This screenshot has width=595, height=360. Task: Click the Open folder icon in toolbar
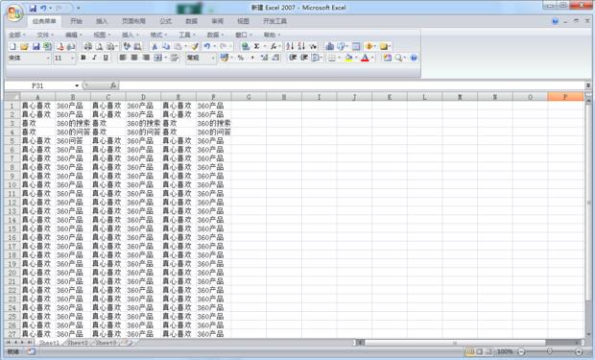tap(24, 46)
